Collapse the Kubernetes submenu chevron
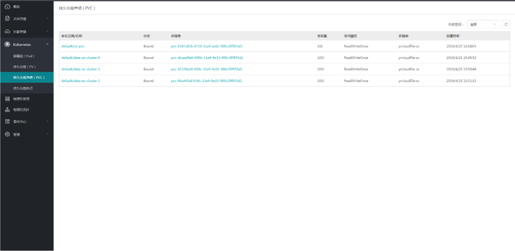Viewport: 515px width, 251px height. coord(47,44)
